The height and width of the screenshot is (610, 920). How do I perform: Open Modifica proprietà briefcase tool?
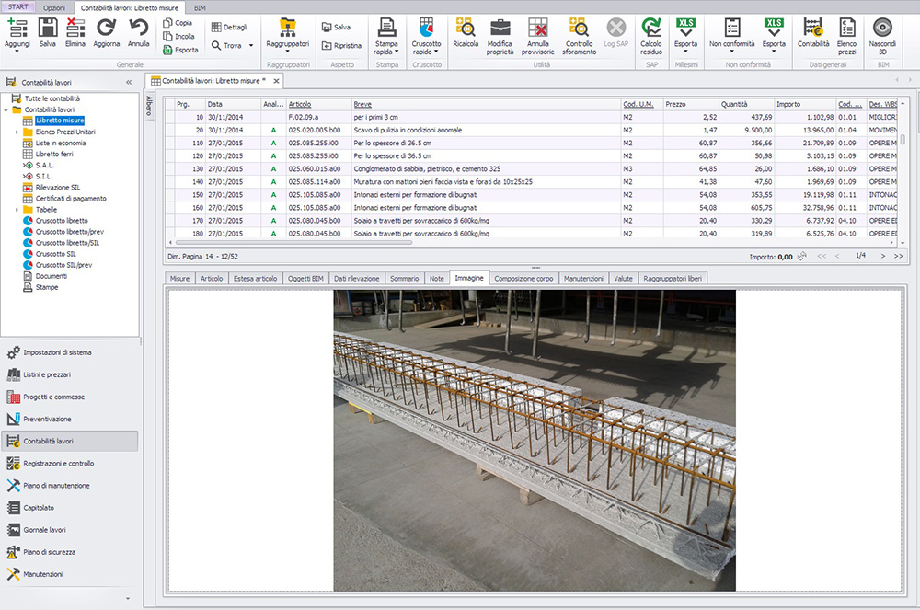tap(500, 28)
